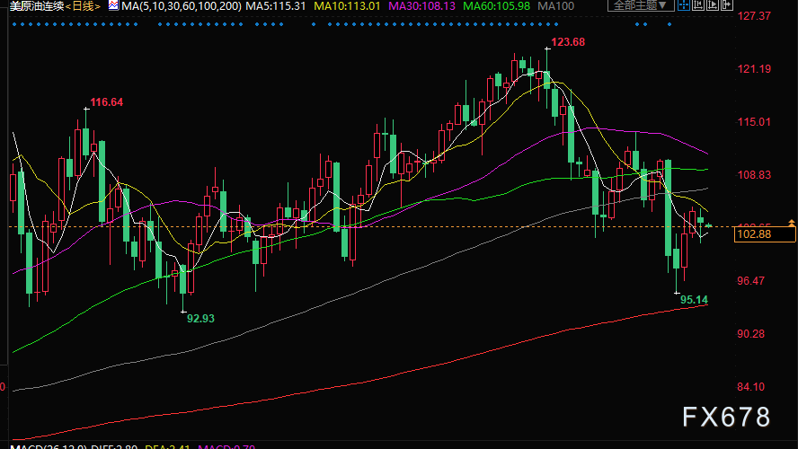Toggle the blue crosshair cursor icon
The image size is (798, 449).
pos(684,5)
